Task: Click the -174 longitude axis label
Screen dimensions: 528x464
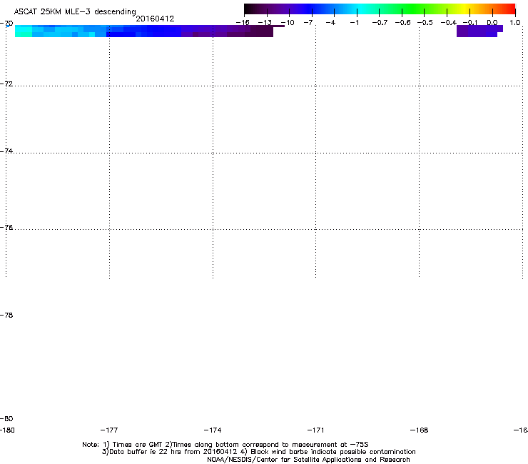Action: pos(213,430)
